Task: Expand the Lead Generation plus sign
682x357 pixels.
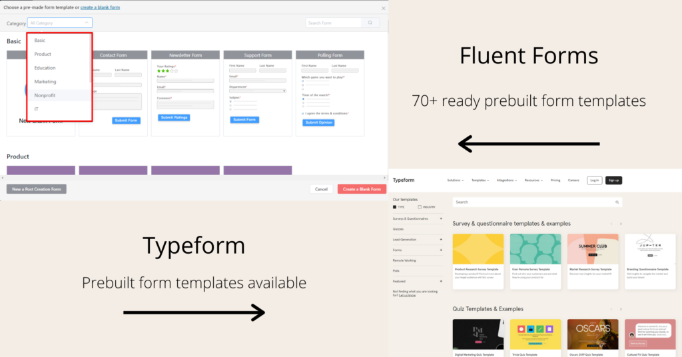Action: pos(441,240)
